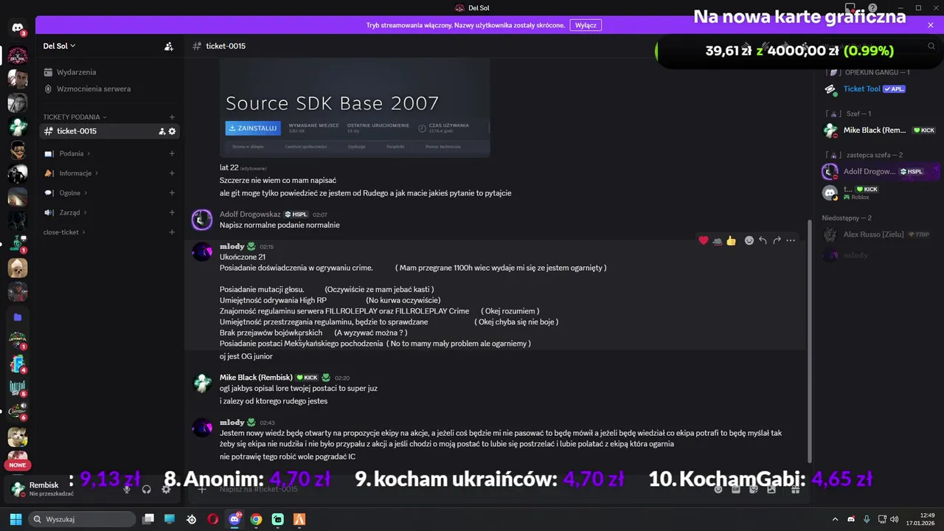Open the search field in header
The width and height of the screenshot is (944, 531).
click(878, 46)
